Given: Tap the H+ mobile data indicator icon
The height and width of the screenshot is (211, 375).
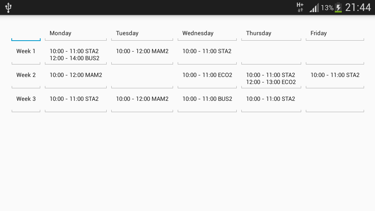Looking at the screenshot, I should (300, 7).
